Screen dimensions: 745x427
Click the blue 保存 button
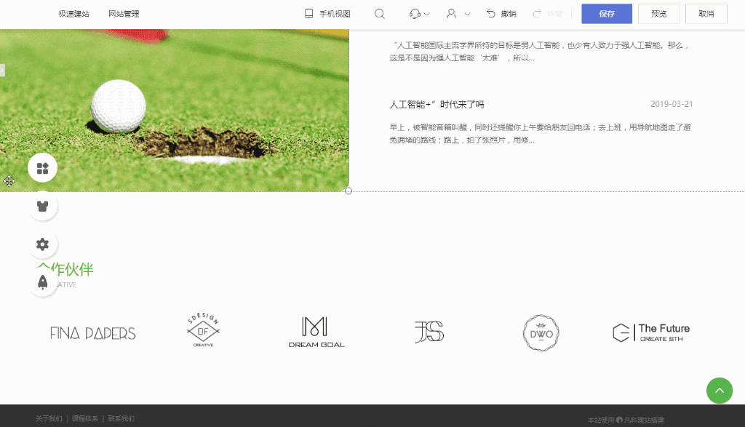[x=607, y=14]
